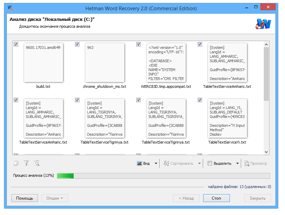Click the scroll up arrow of file list
The height and width of the screenshot is (215, 285).
coord(266,44)
